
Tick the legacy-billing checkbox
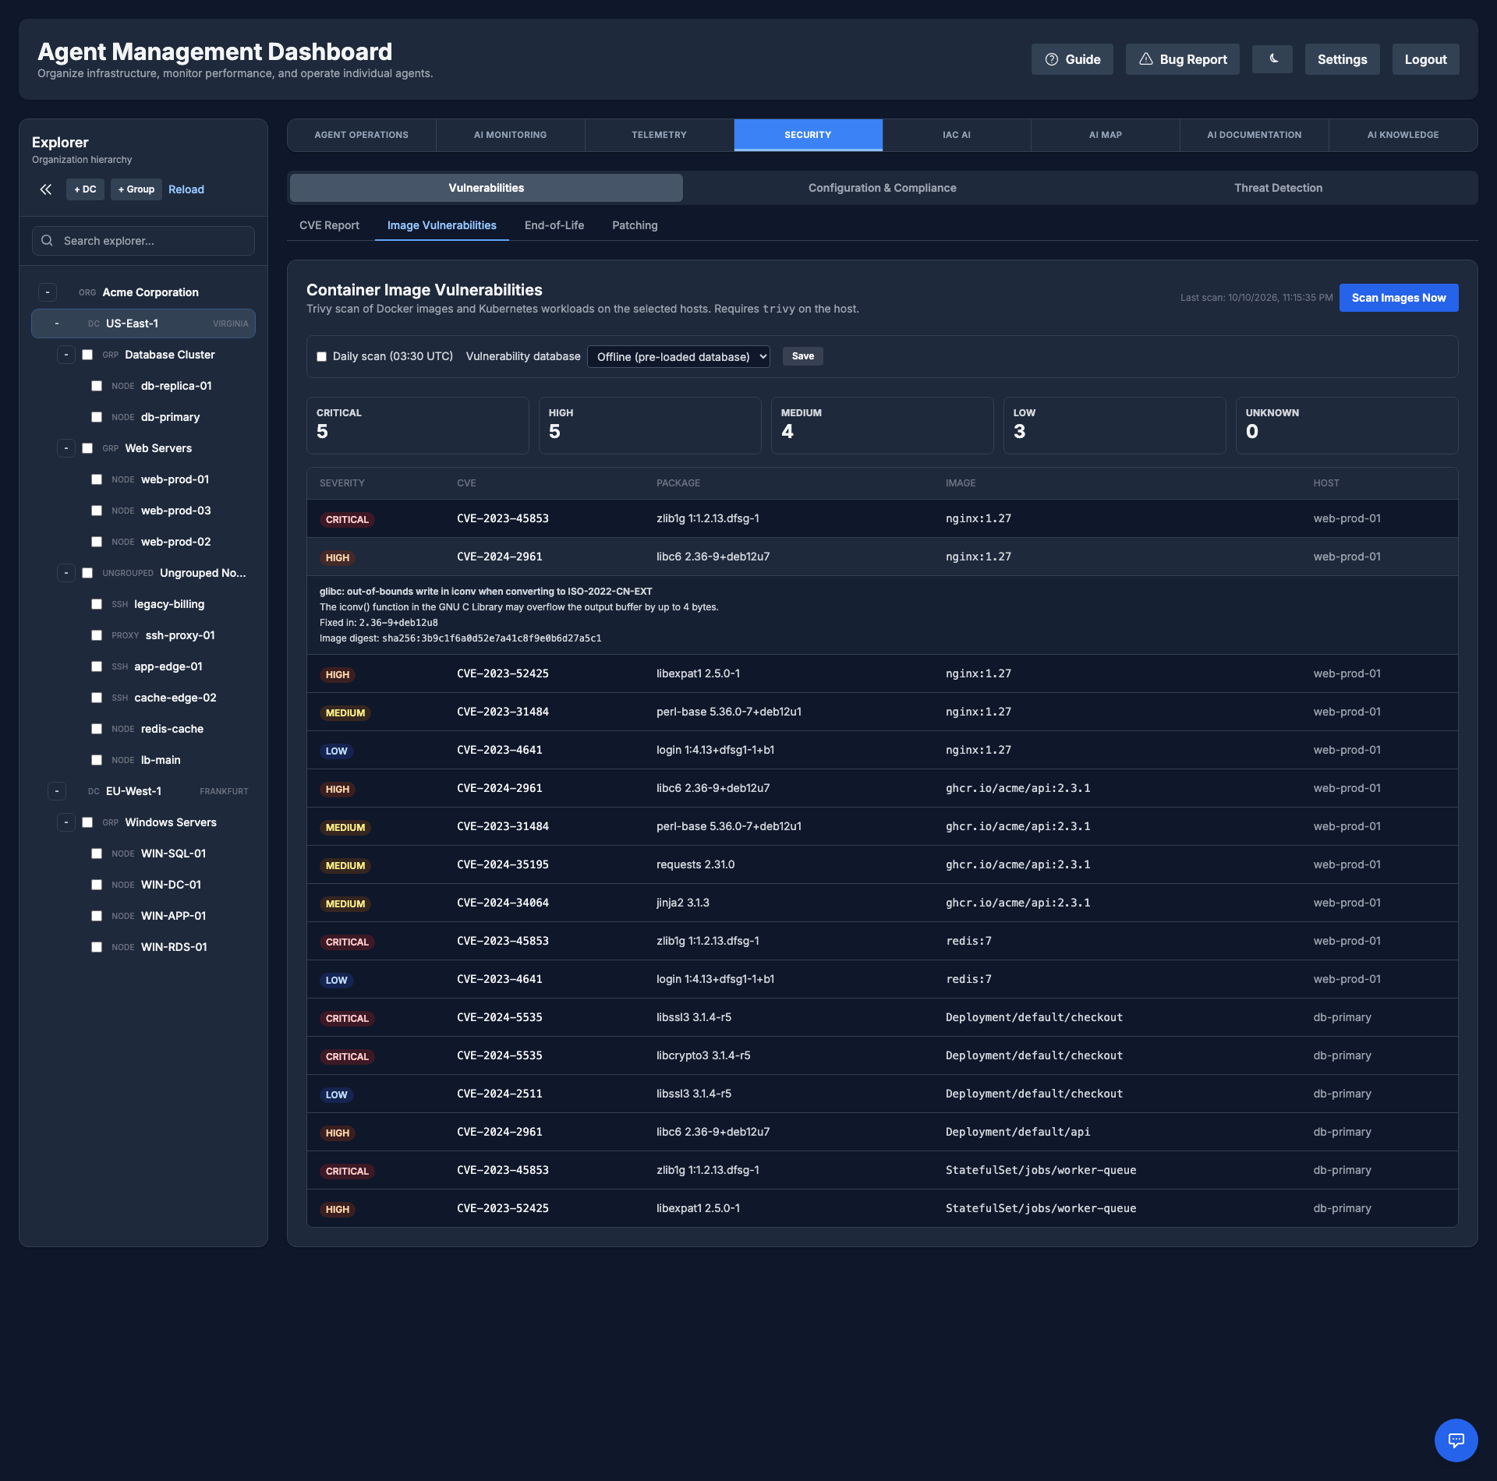97,604
